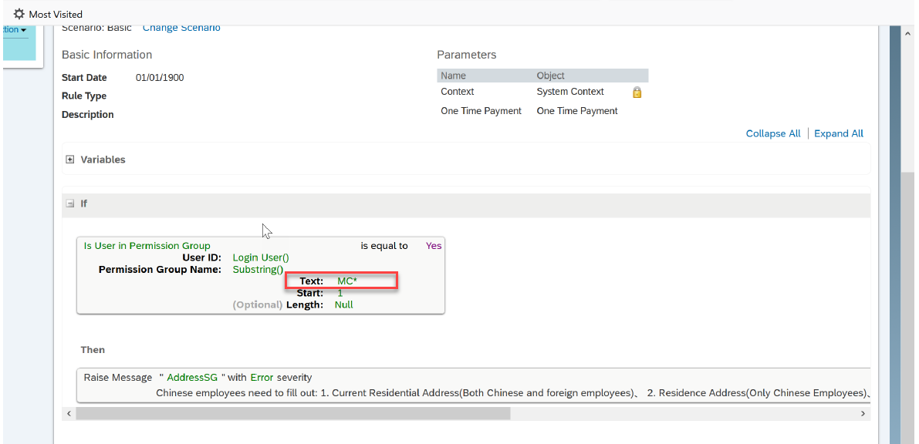Click the lock icon beside System Context
The height and width of the screenshot is (444, 919).
click(x=637, y=92)
